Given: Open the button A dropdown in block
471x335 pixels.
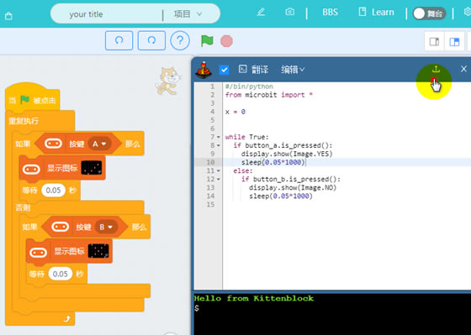Looking at the screenshot, I should tap(99, 144).
